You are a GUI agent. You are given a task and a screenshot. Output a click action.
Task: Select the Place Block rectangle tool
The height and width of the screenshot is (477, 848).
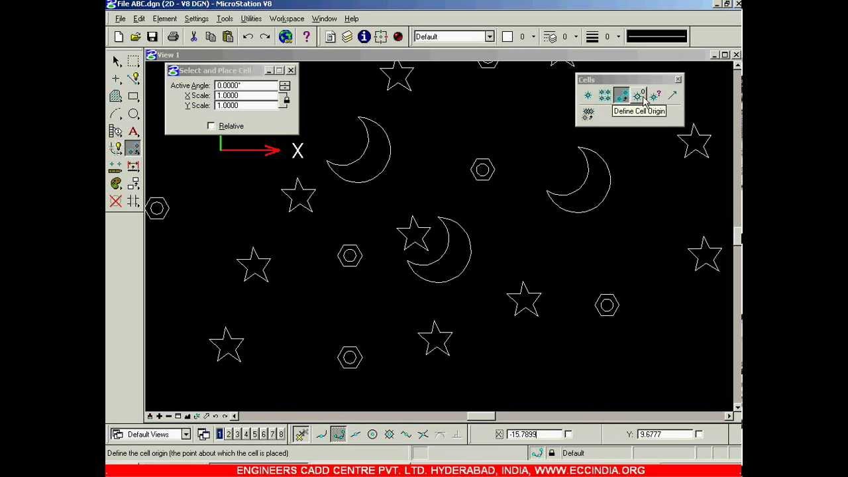click(x=133, y=96)
